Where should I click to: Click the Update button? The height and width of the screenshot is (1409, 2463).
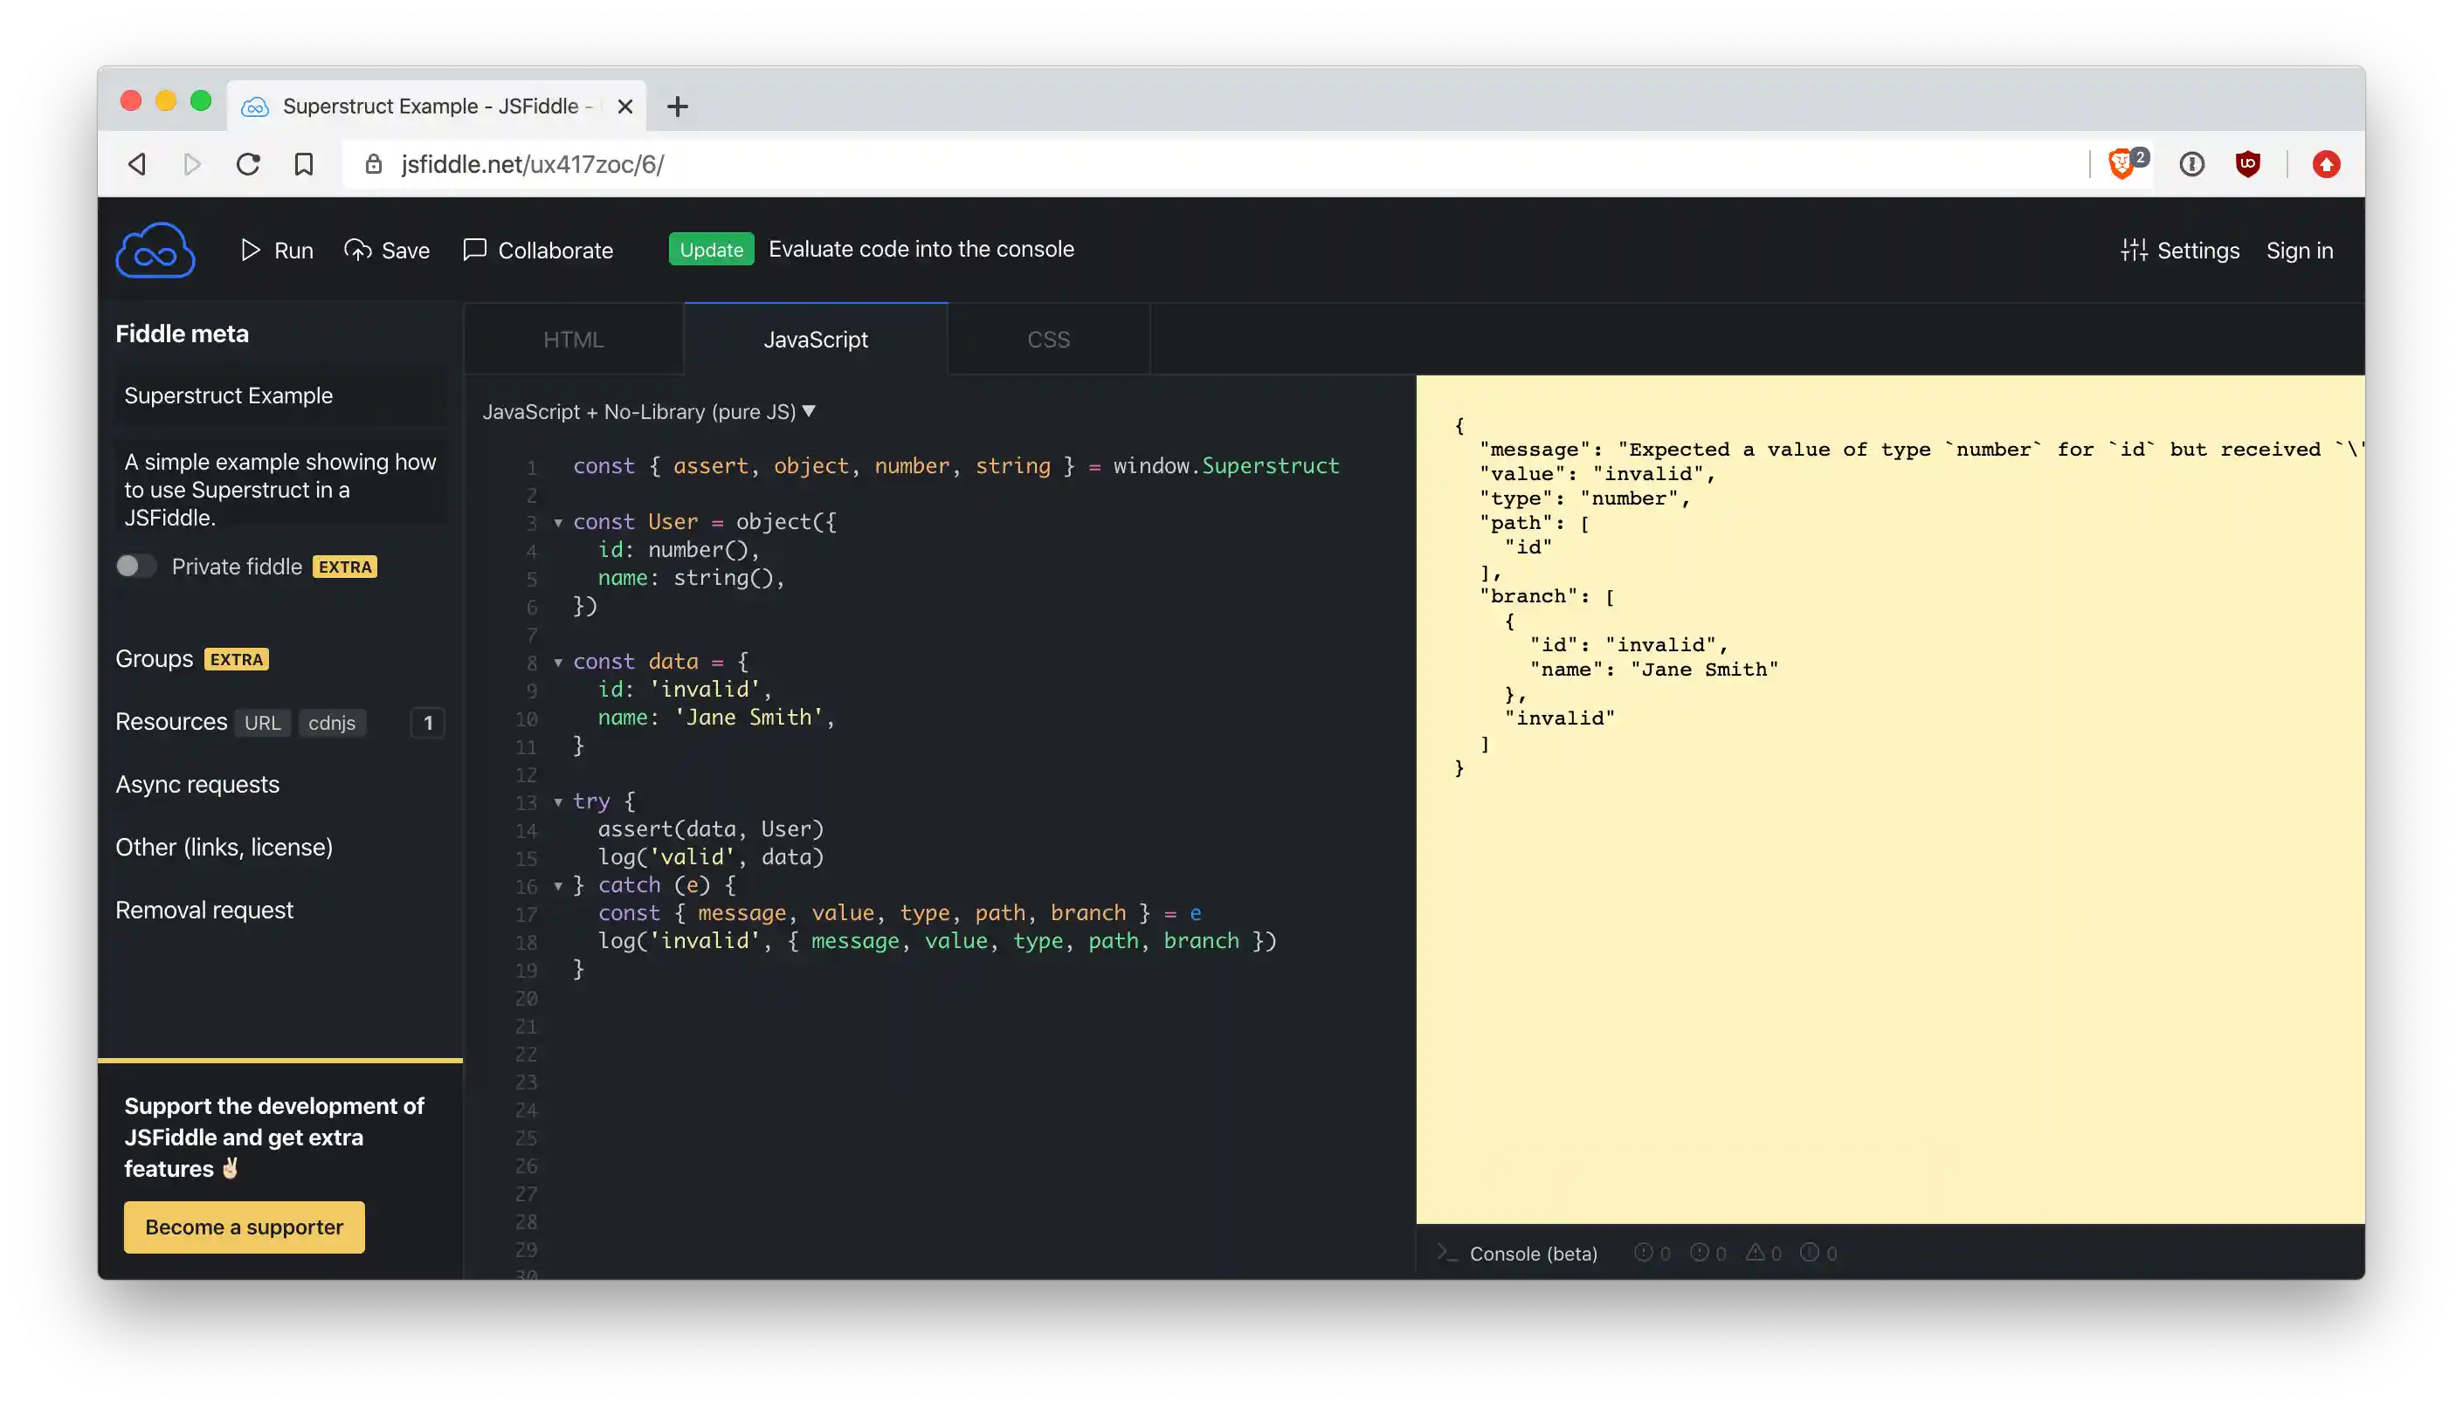712,249
